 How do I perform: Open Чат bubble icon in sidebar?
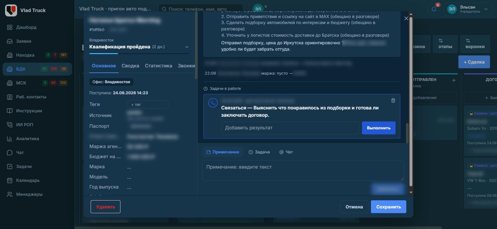pyautogui.click(x=10, y=152)
